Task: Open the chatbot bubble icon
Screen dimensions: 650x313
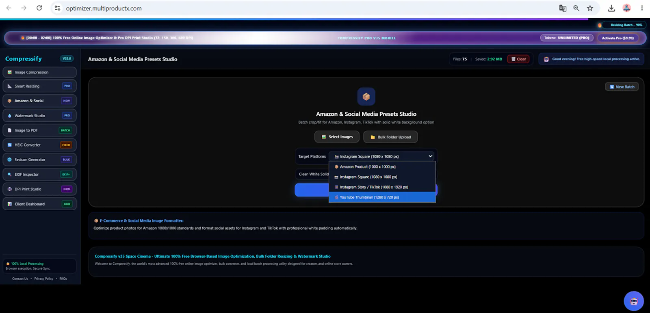Action: coord(634,301)
